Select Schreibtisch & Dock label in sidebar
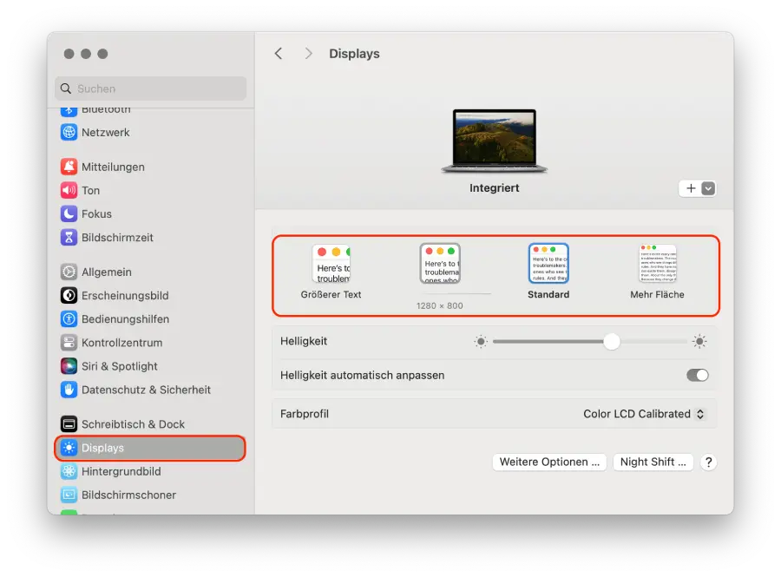The height and width of the screenshot is (577, 781). tap(133, 424)
